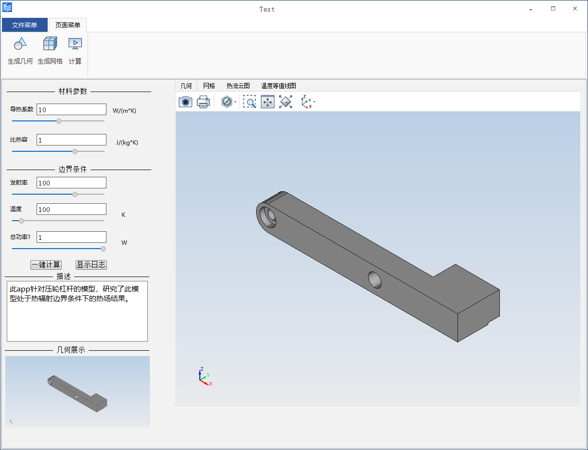Show the 温度等值线图 tab
Screen dimensions: 588x450
(x=278, y=86)
